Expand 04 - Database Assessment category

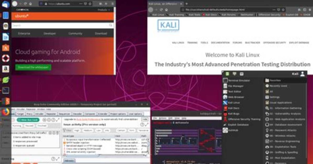click(284, 125)
